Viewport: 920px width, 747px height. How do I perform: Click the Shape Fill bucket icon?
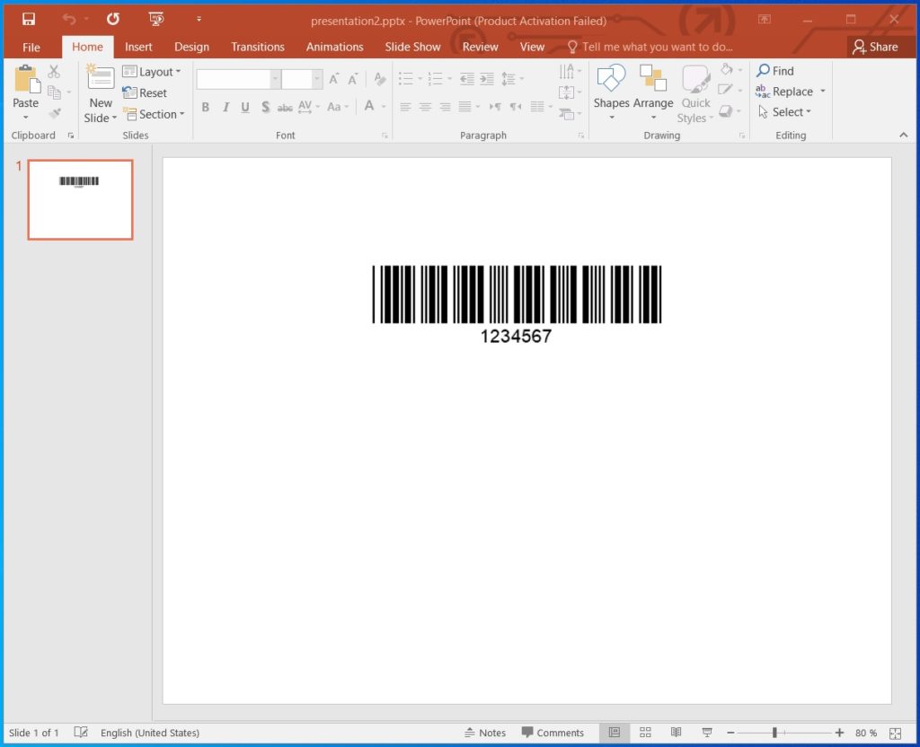(726, 70)
